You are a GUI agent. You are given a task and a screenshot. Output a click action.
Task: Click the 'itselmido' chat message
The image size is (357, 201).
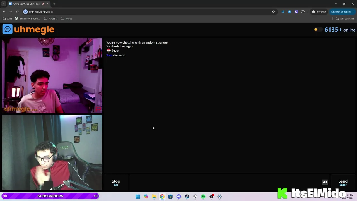pos(119,55)
